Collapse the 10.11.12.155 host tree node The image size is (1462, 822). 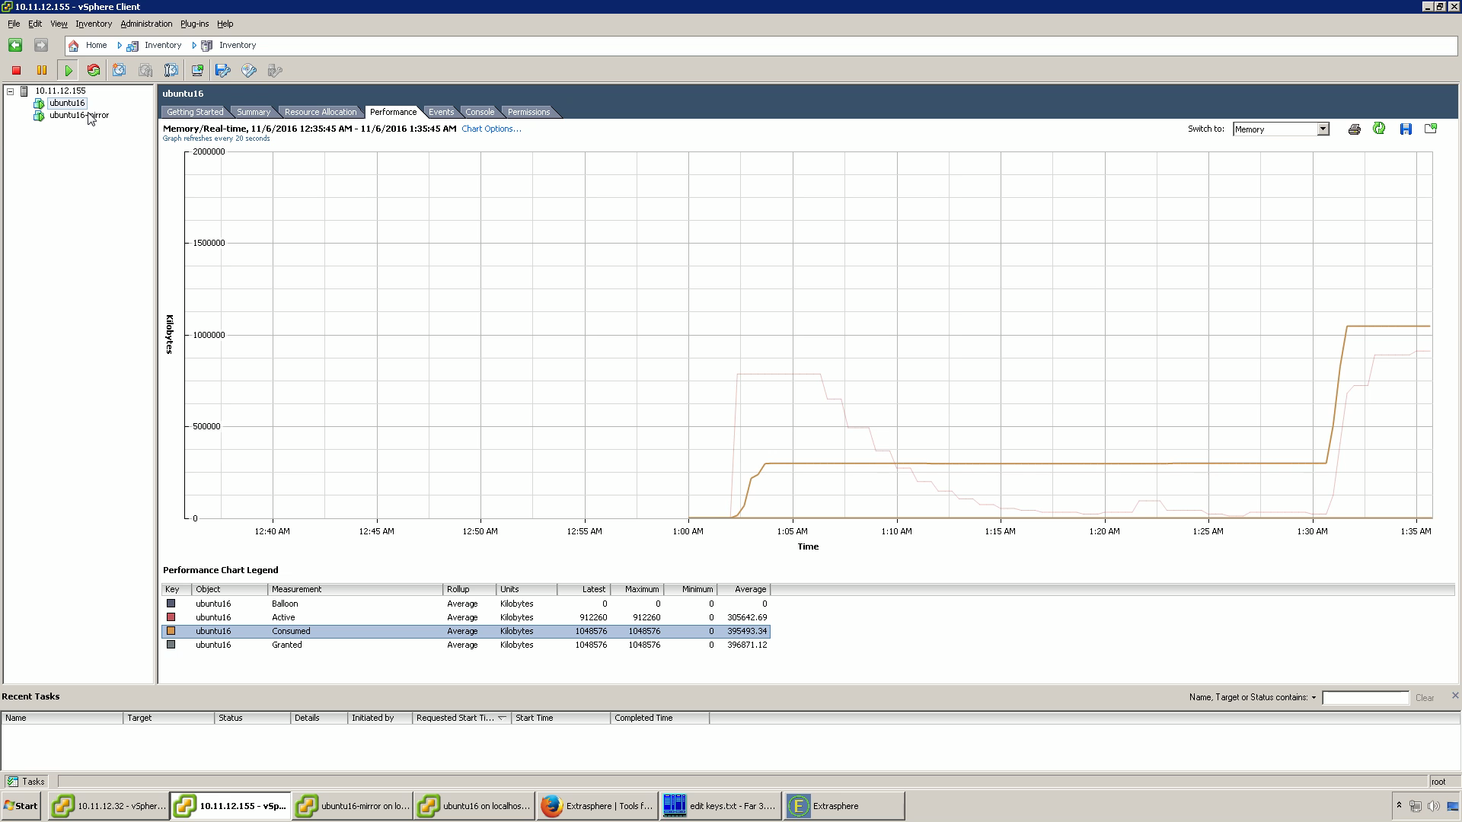11,91
